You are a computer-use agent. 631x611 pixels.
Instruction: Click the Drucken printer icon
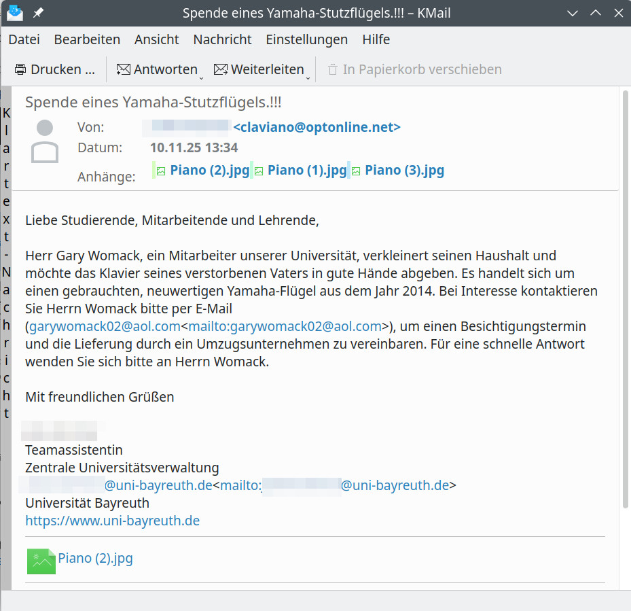coord(20,69)
